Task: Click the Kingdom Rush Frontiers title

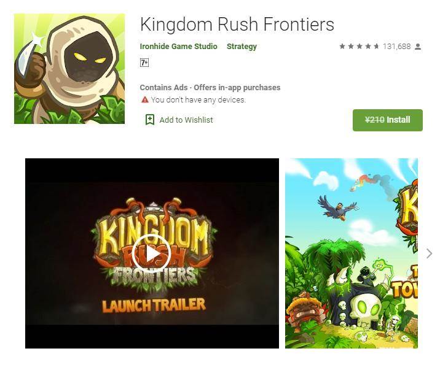Action: 237,25
